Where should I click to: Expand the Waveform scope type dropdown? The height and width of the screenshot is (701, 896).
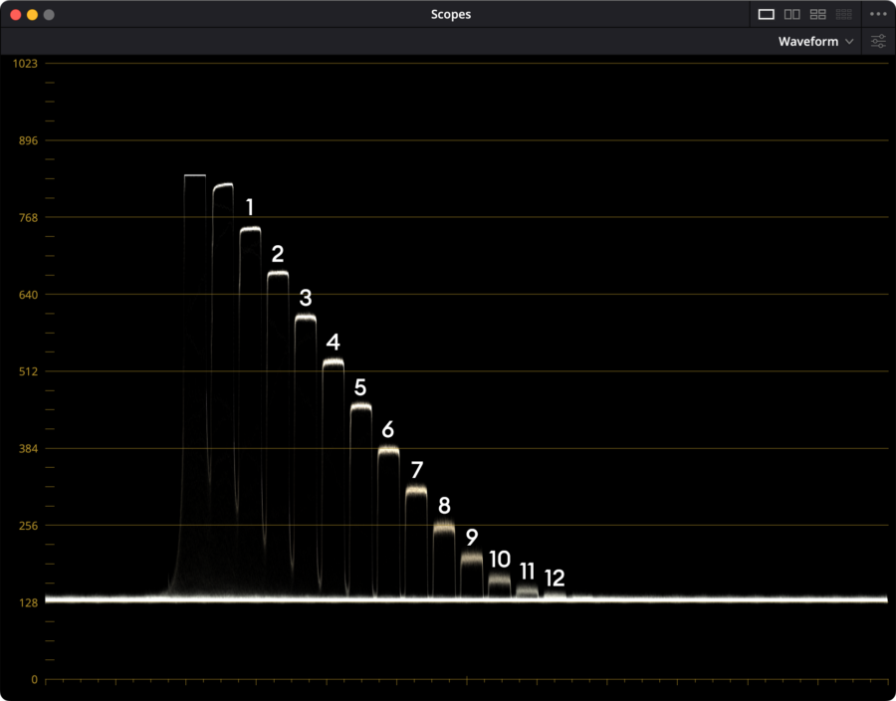click(816, 42)
